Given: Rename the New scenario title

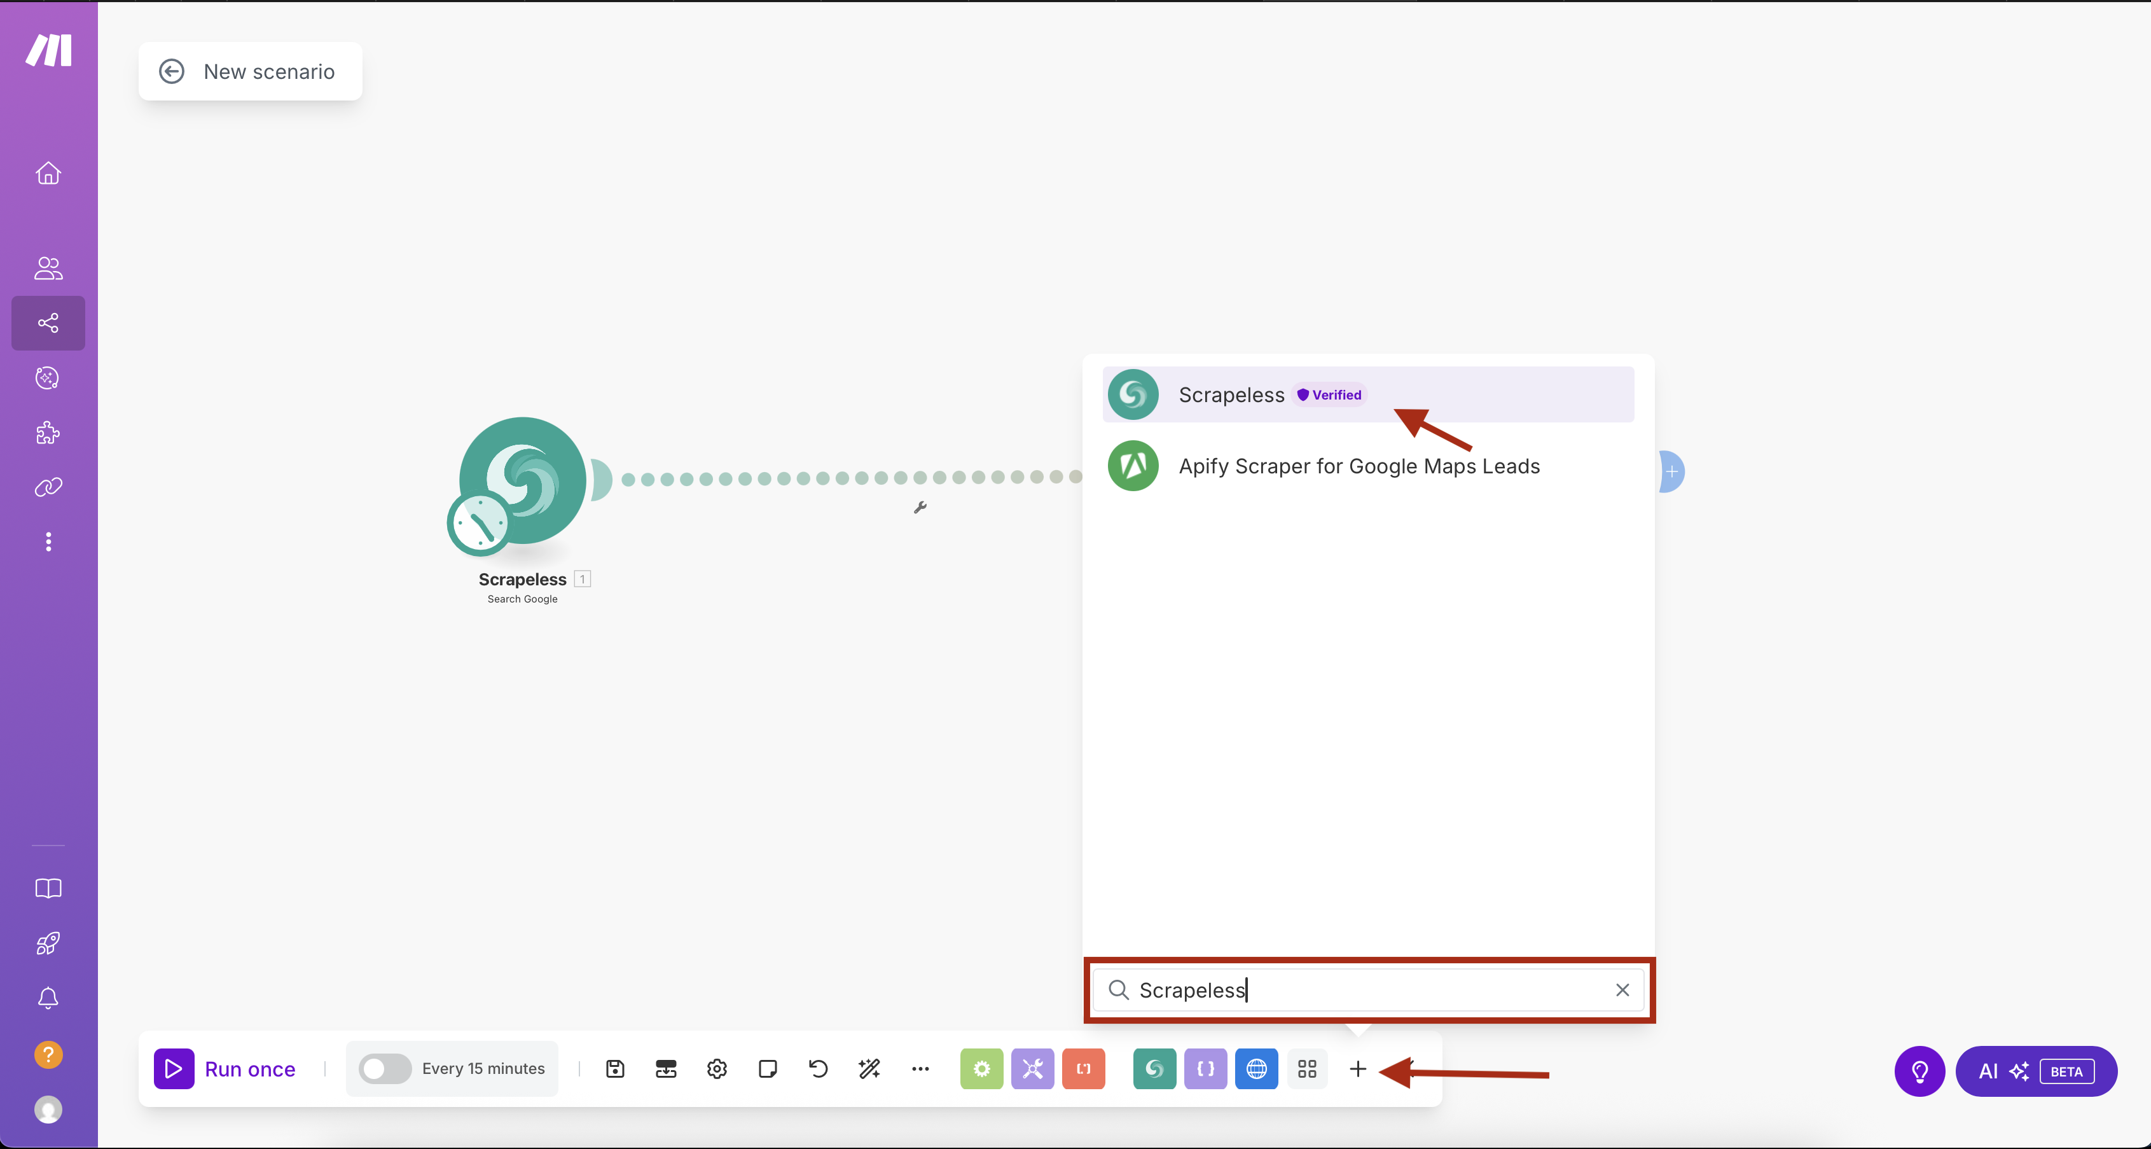Looking at the screenshot, I should (x=269, y=72).
